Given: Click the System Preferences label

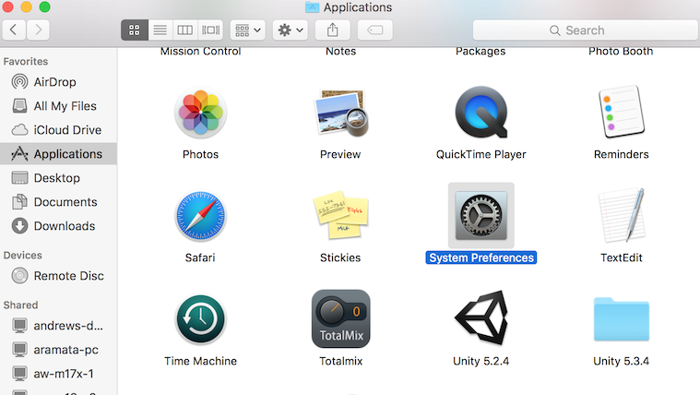Looking at the screenshot, I should point(481,257).
